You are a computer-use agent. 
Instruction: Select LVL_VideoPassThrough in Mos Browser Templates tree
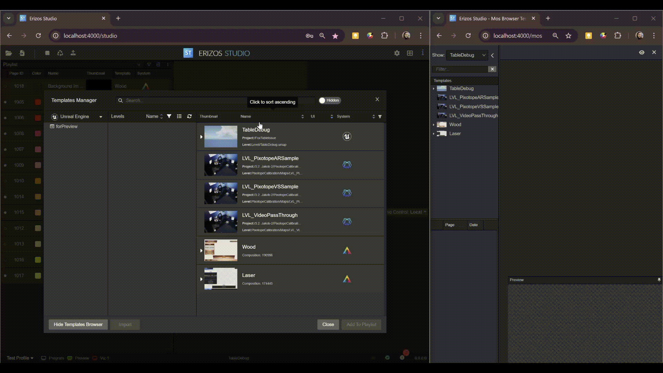473,116
